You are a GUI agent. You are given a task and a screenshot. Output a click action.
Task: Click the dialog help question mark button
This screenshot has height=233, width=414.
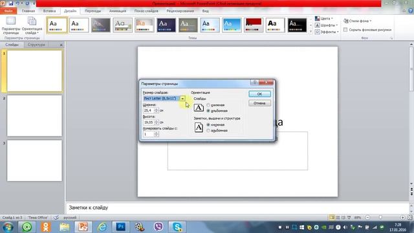[x=254, y=82]
